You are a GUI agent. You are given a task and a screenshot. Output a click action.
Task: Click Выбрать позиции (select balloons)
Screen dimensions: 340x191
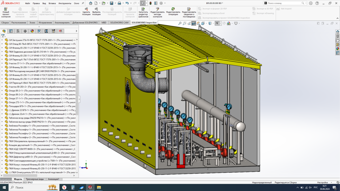tap(96, 11)
